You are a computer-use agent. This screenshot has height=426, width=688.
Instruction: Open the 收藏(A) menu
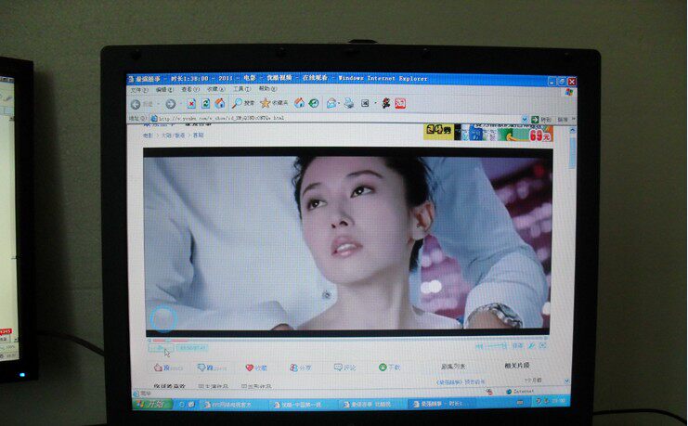point(215,89)
